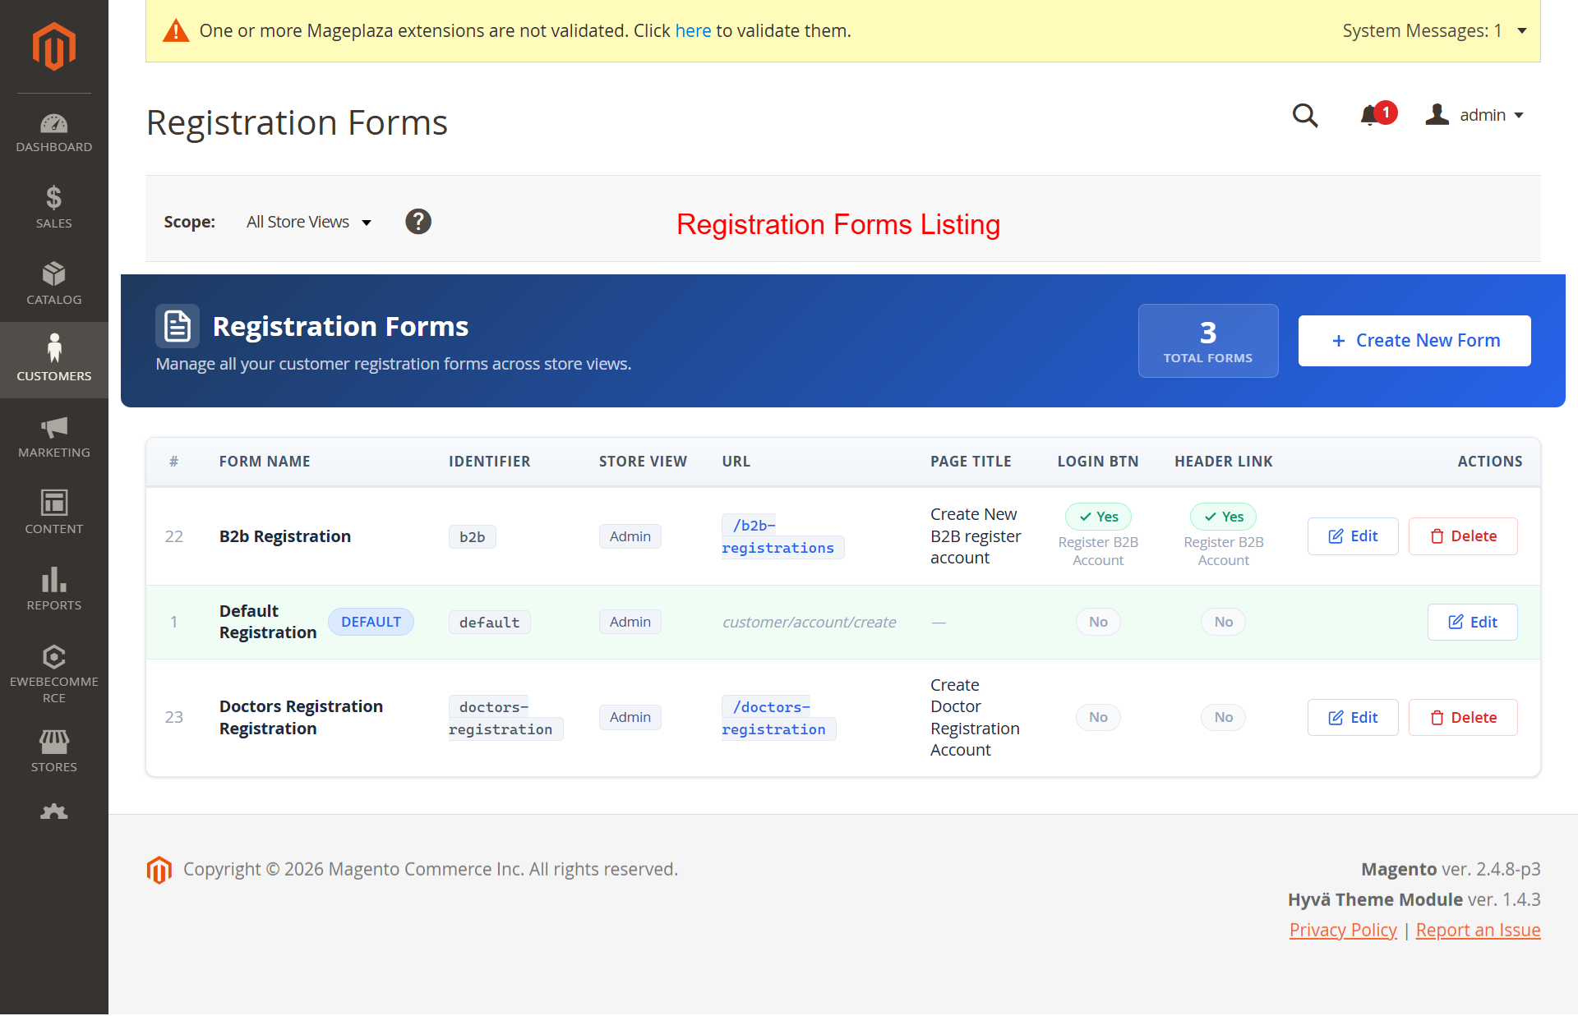Open the Content menu in sidebar
Image resolution: width=1578 pixels, height=1016 pixels.
click(x=53, y=513)
